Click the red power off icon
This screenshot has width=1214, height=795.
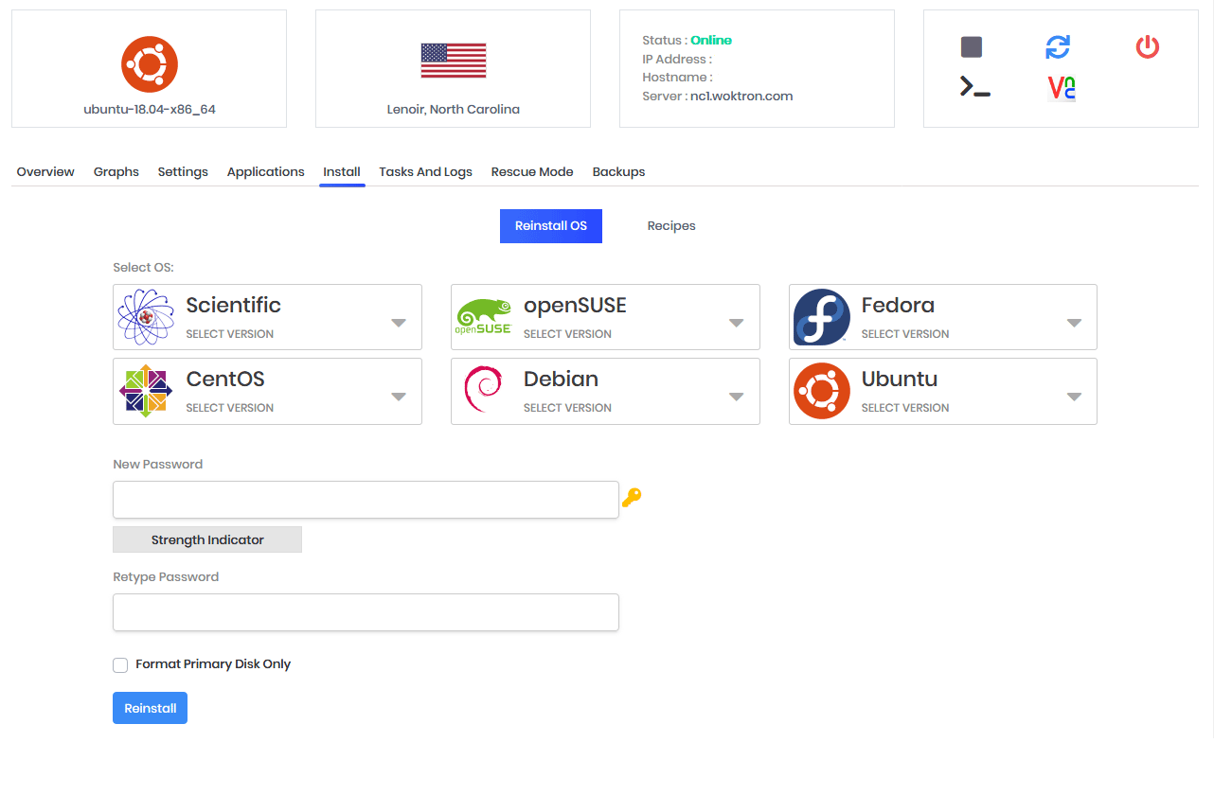tap(1148, 46)
